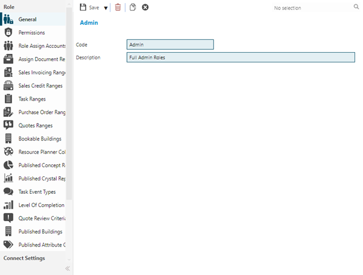
Task: Click the Save button label
Action: (94, 8)
